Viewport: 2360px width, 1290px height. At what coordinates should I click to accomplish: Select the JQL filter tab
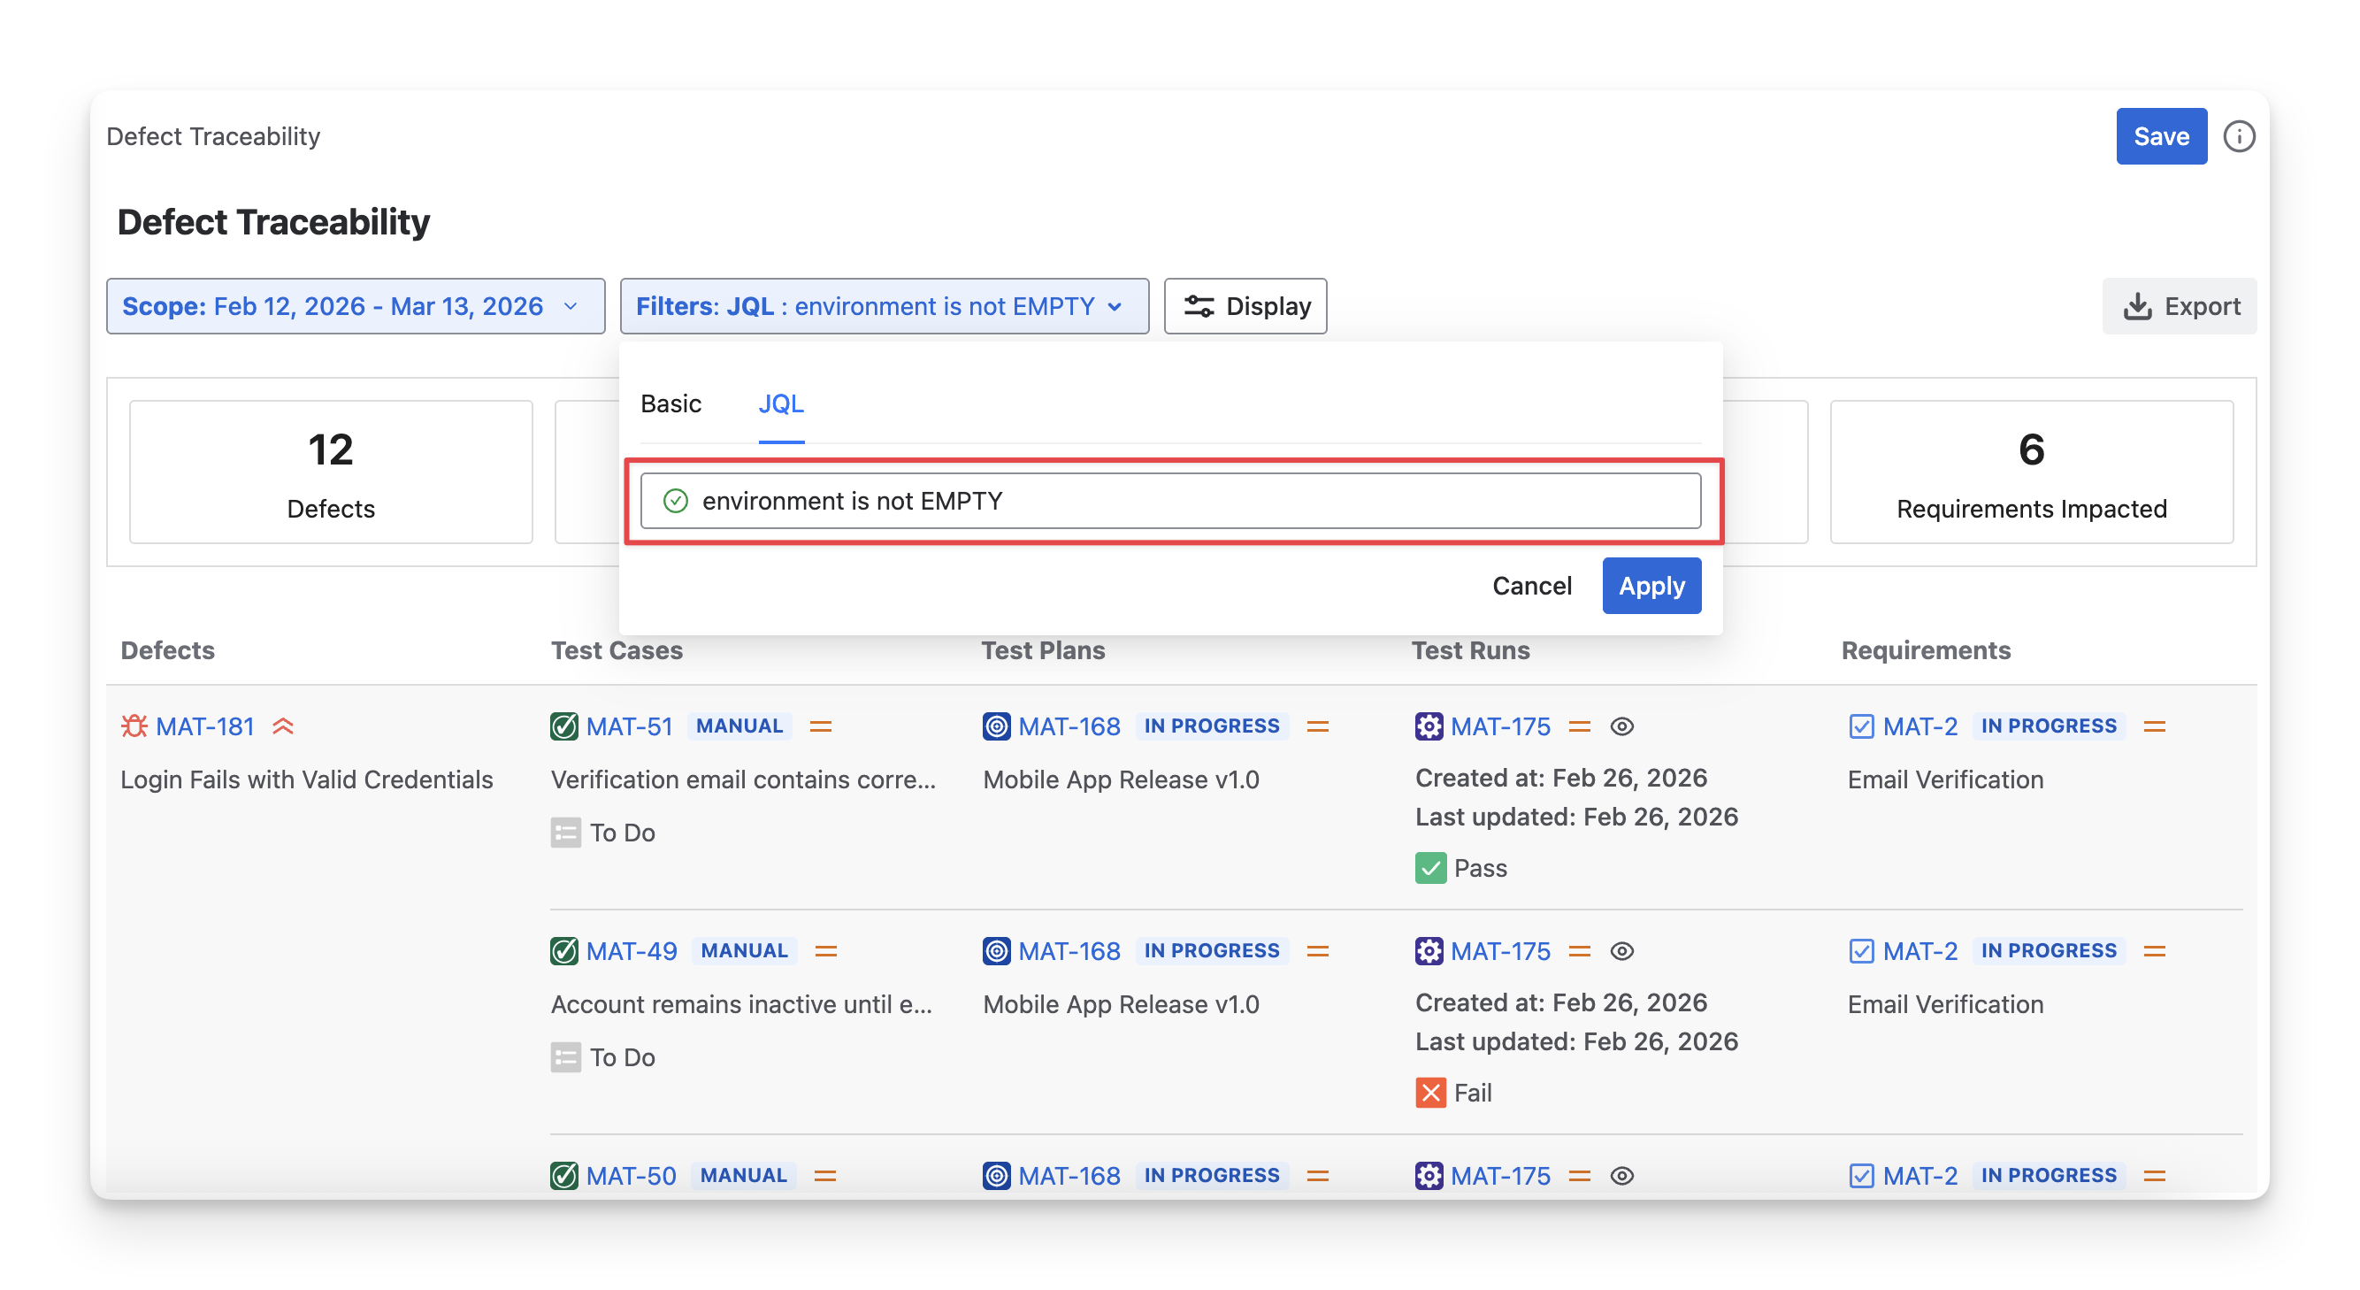coord(780,404)
